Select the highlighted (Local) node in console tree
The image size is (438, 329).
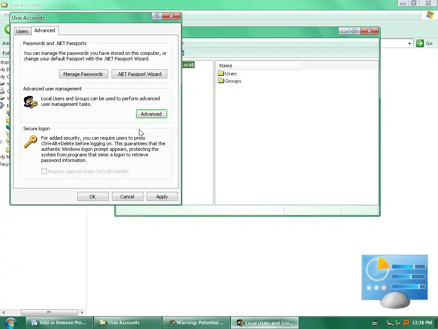(x=188, y=65)
